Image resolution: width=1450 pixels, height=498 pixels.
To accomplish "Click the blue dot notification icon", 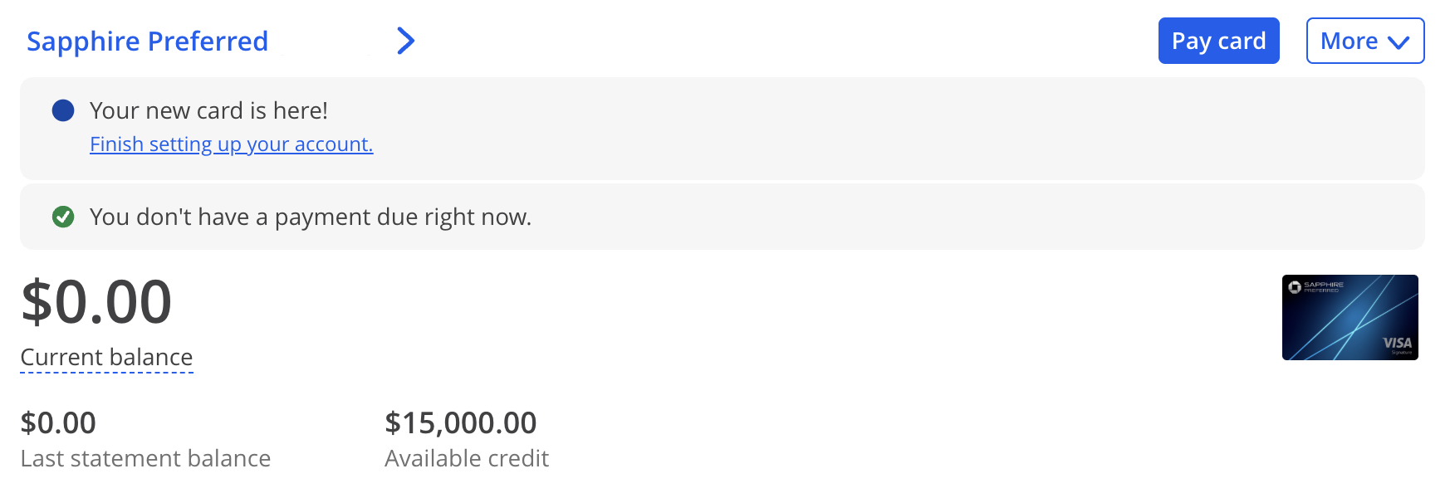I will (x=63, y=110).
